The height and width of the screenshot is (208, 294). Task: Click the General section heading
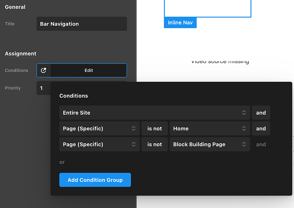pyautogui.click(x=15, y=7)
